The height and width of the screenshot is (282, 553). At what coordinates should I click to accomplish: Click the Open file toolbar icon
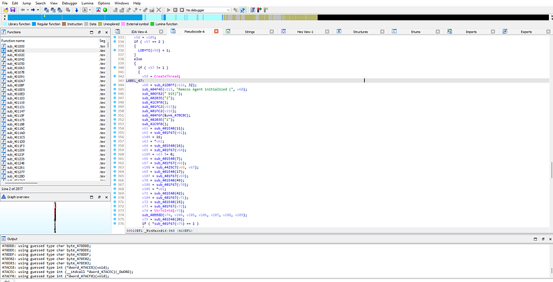pyautogui.click(x=6, y=10)
